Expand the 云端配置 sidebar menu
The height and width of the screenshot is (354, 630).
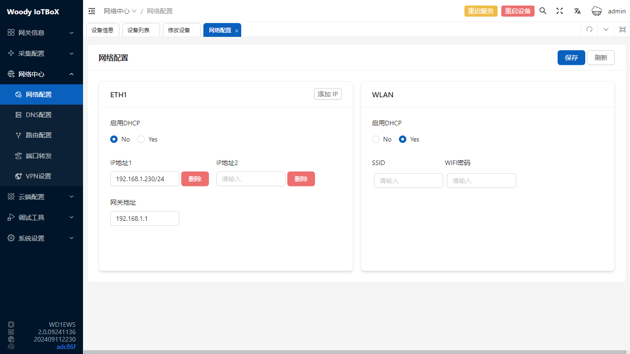42,197
